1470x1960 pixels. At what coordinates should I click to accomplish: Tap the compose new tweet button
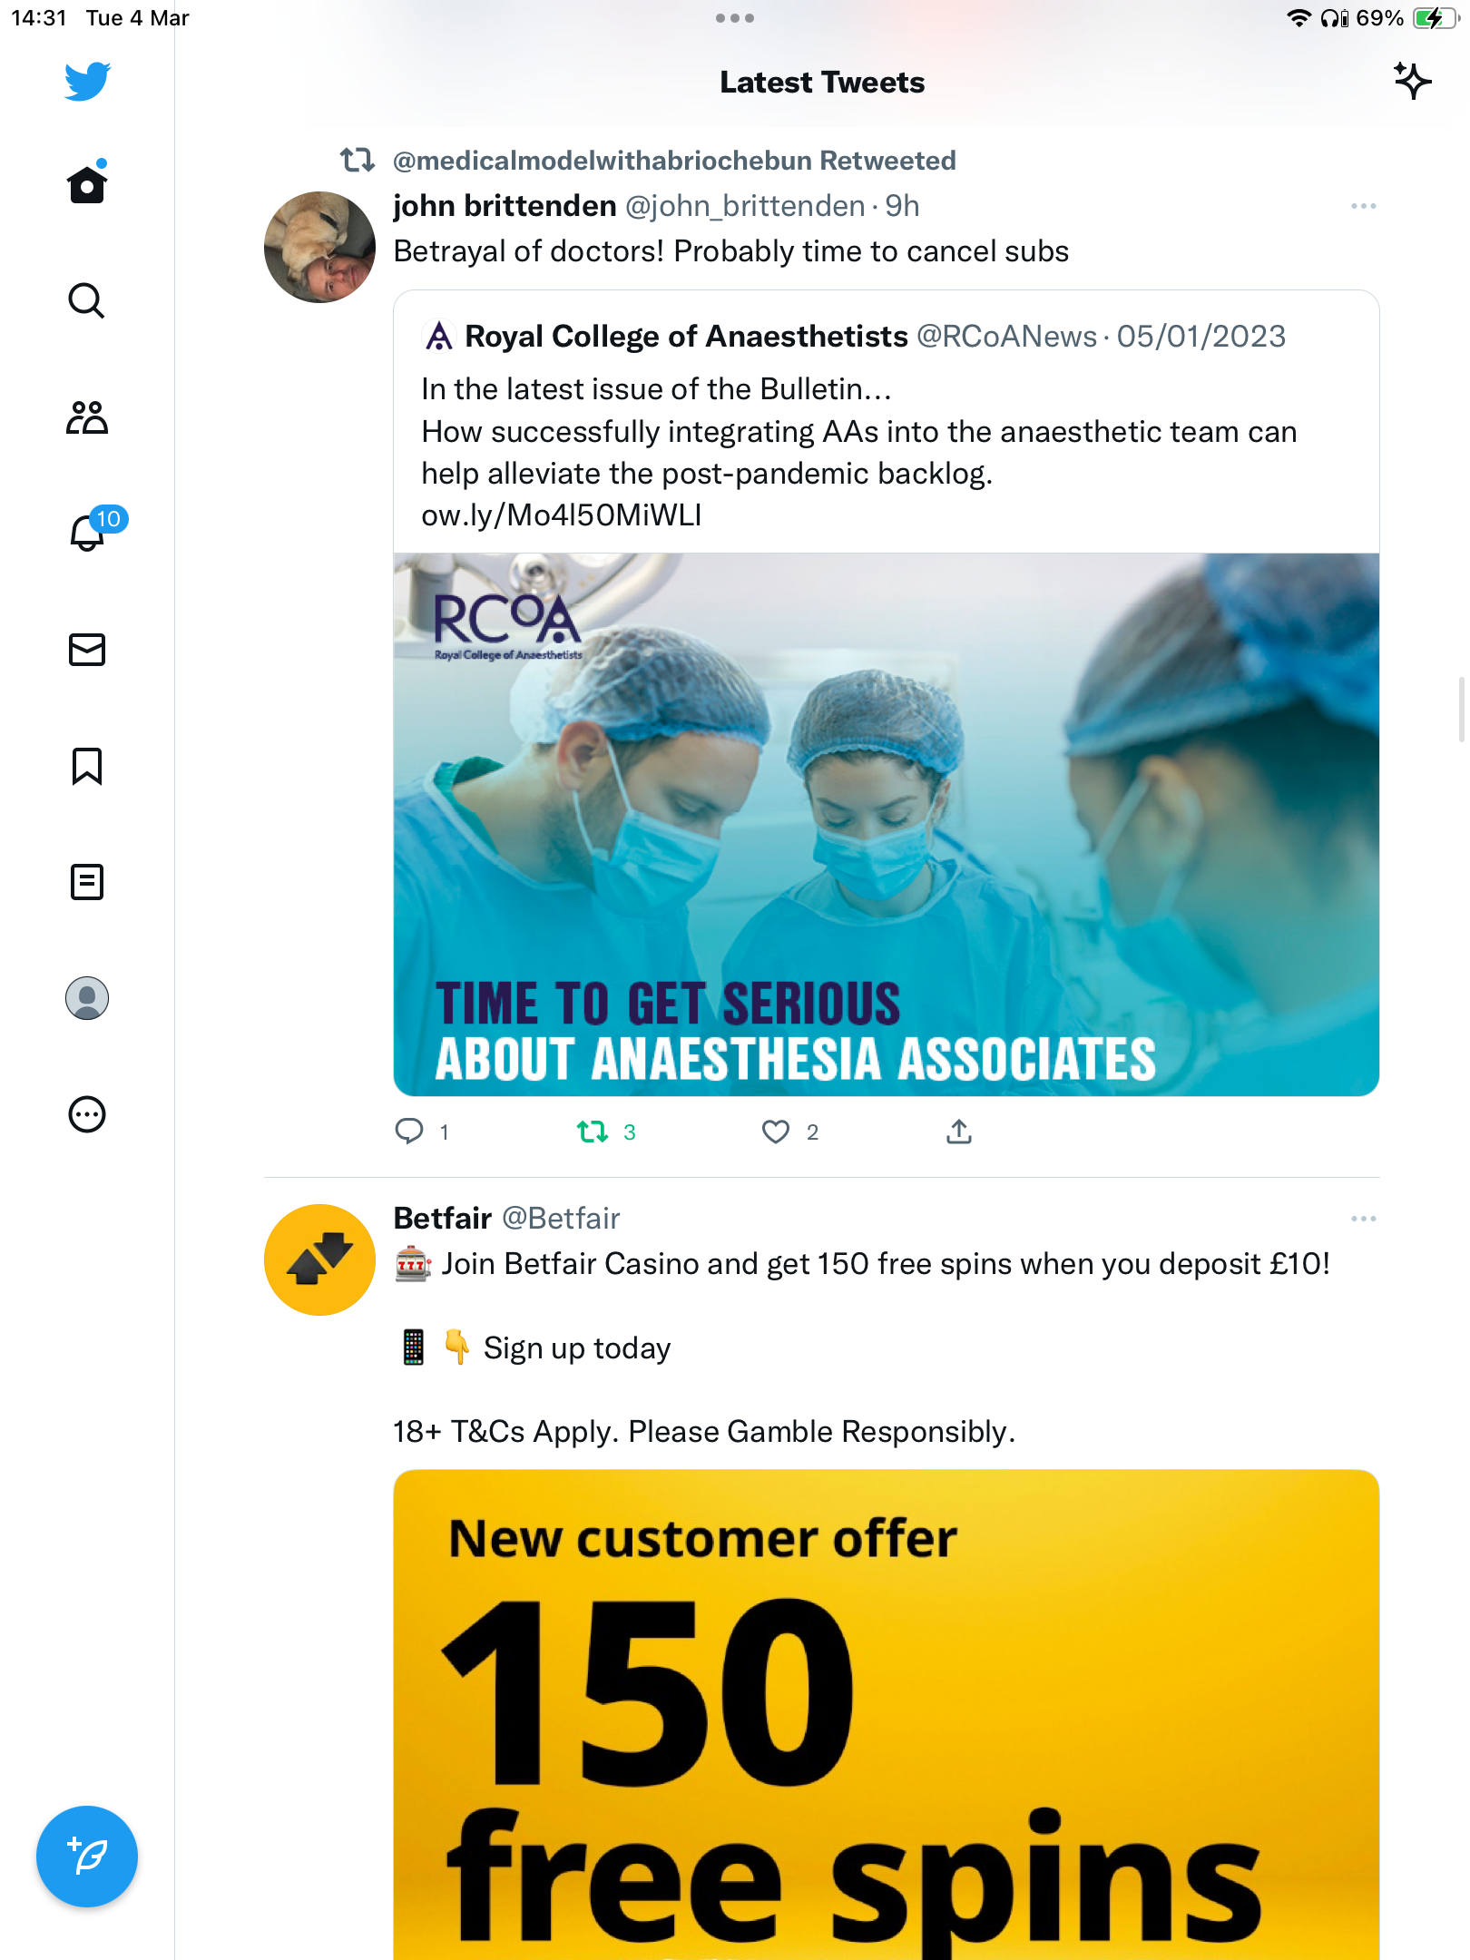click(87, 1857)
